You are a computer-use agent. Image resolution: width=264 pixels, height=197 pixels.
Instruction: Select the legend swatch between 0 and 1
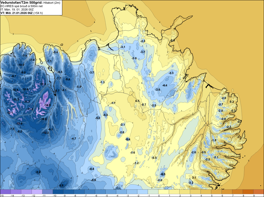coord(164,192)
